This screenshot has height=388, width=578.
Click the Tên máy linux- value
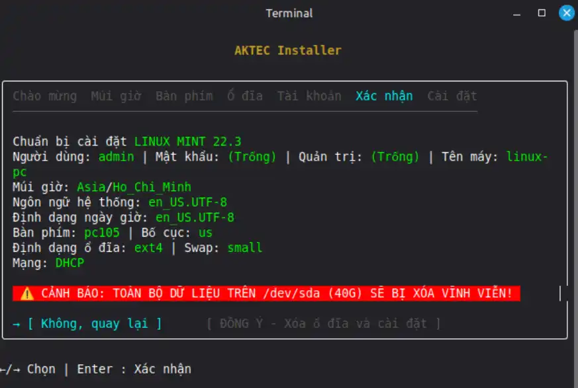[527, 157]
